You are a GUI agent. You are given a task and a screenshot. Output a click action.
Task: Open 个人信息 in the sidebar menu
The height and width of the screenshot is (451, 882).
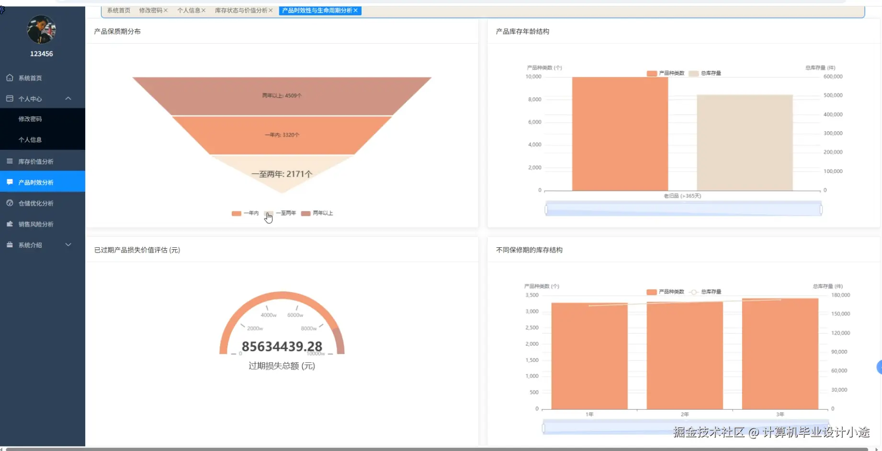click(43, 139)
